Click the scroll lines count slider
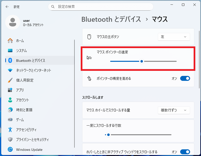The width and height of the screenshot is (201, 156). 108,135
